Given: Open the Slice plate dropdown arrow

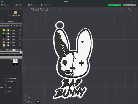Looking at the screenshot, I should (x=109, y=5).
